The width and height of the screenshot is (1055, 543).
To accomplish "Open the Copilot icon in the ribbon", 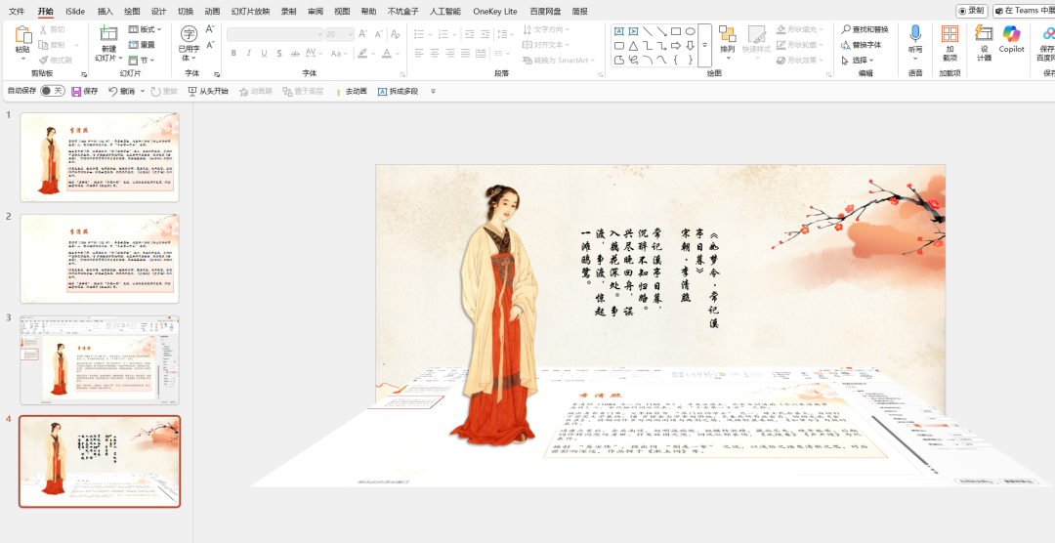I will [x=1011, y=35].
